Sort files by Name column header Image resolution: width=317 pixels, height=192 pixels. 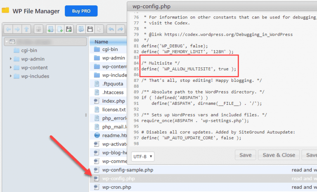[102, 42]
